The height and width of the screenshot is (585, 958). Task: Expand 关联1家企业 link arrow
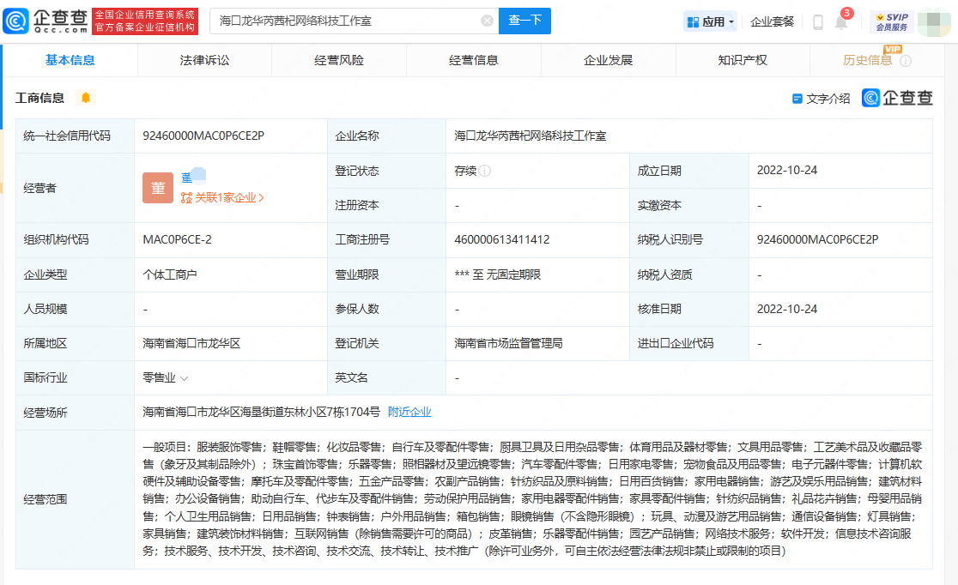261,197
